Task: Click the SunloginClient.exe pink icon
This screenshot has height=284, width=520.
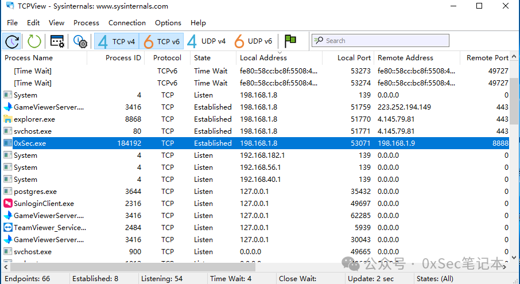Action: click(7, 204)
